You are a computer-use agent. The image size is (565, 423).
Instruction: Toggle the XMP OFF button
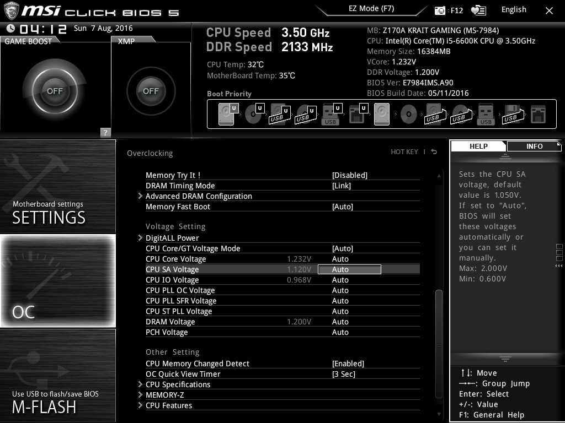[151, 91]
